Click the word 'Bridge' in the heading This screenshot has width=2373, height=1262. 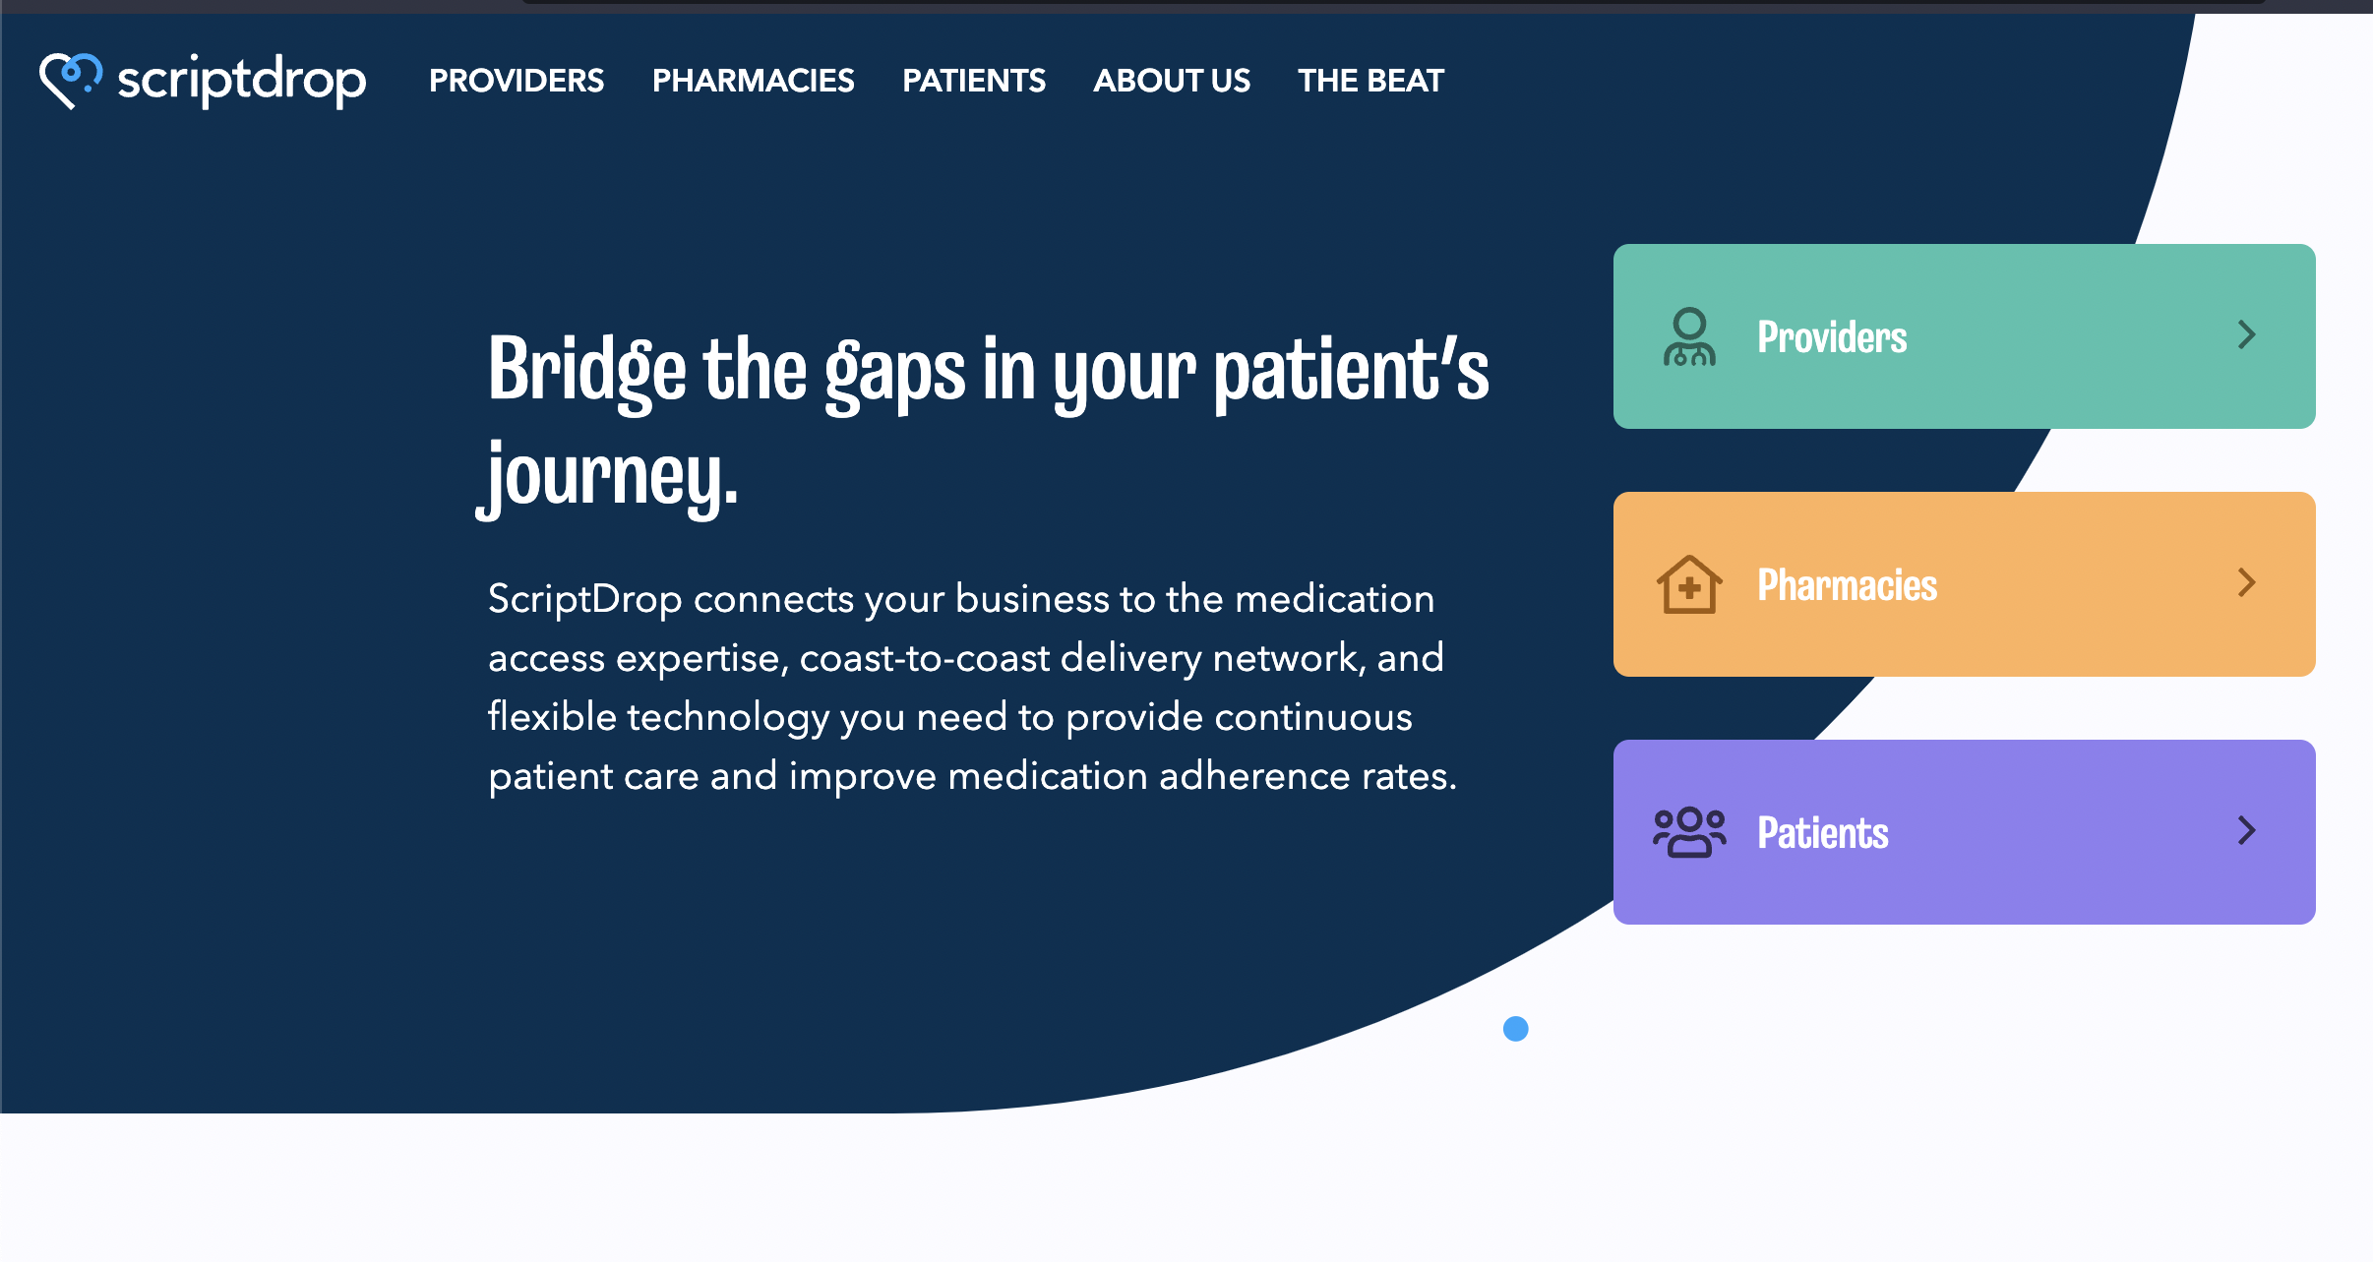pos(586,372)
